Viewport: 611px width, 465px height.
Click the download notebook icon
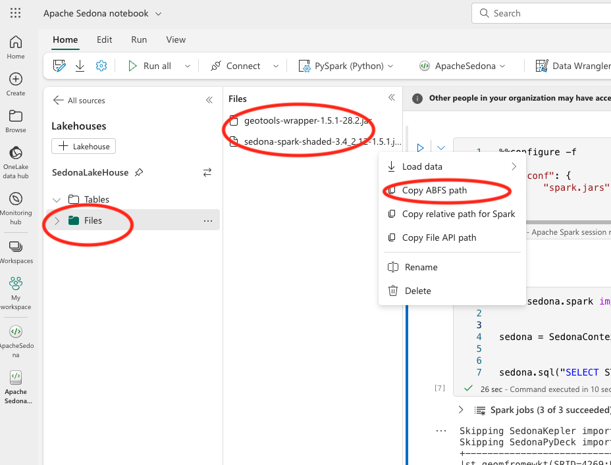(78, 66)
